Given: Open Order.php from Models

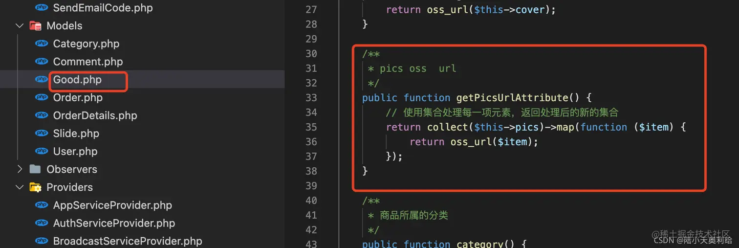Looking at the screenshot, I should 78,97.
